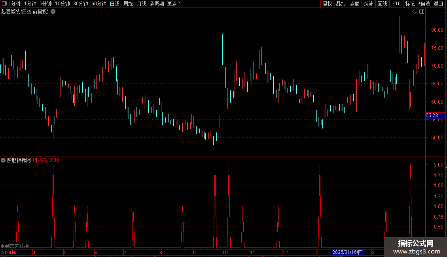Click the 50.00 price axis label
Screen dimensions: 447x257
point(437,137)
